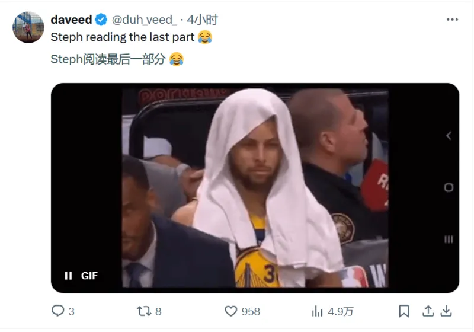Open the three-dot more options menu

pos(452,20)
